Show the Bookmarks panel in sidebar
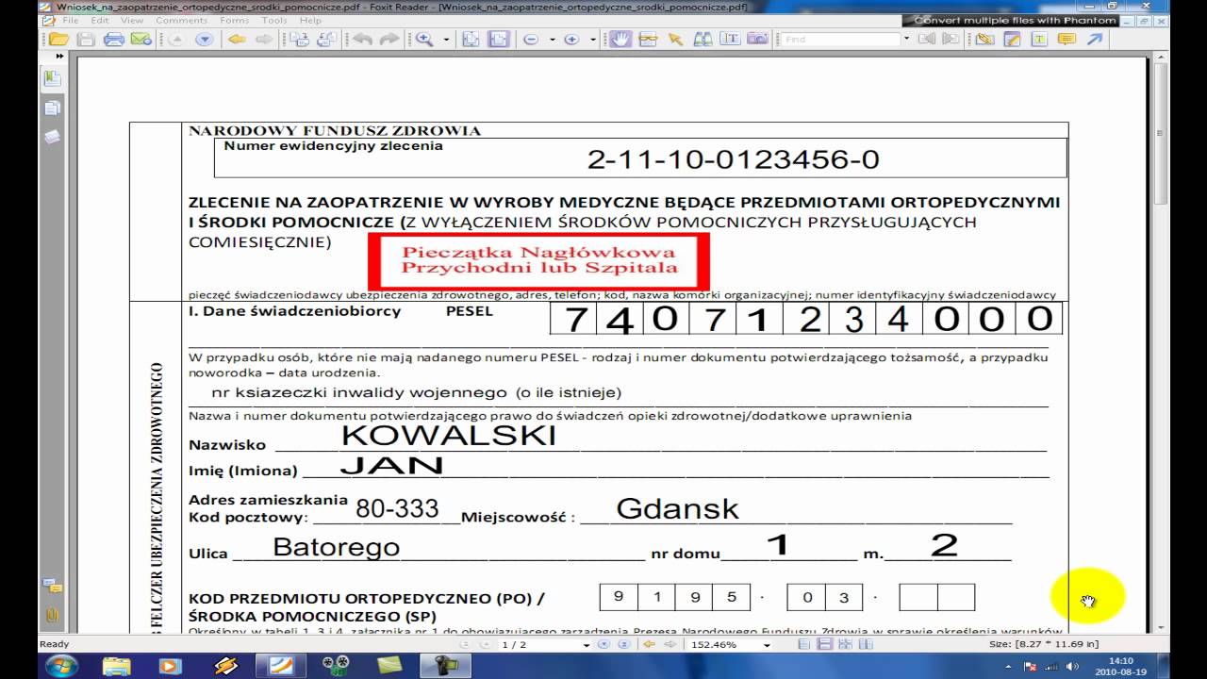1207x679 pixels. pos(52,79)
